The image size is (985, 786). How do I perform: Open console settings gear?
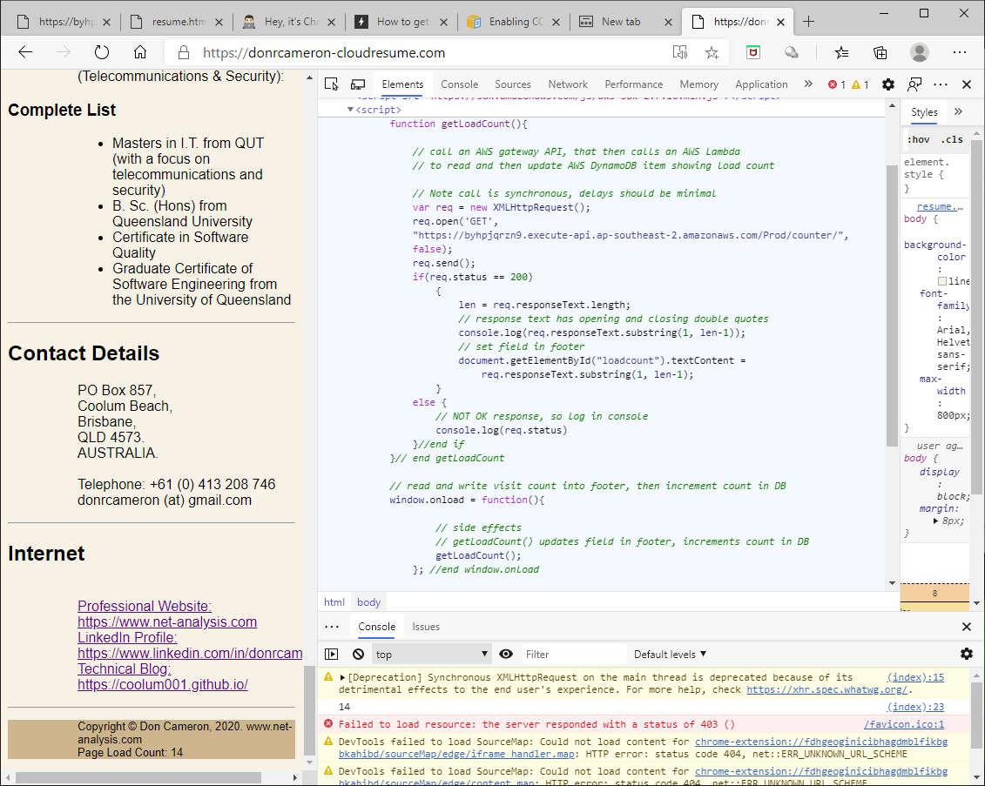[x=967, y=655]
